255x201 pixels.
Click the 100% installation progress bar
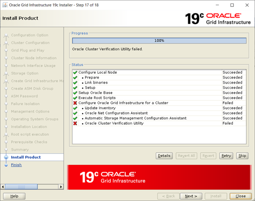[159, 41]
